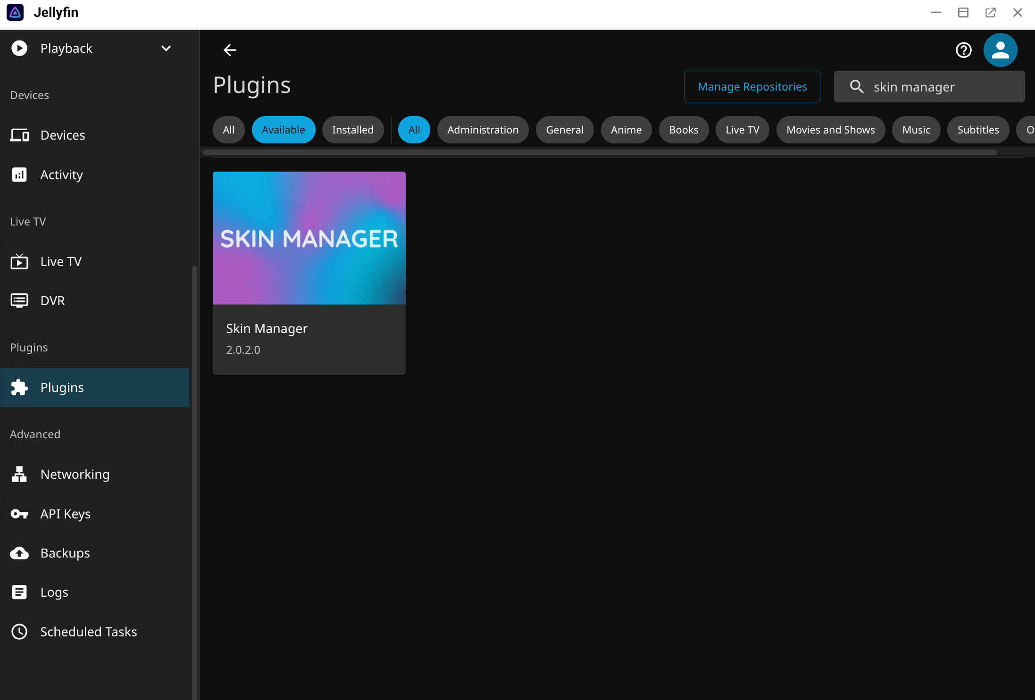Open the user profile avatar

[1001, 50]
